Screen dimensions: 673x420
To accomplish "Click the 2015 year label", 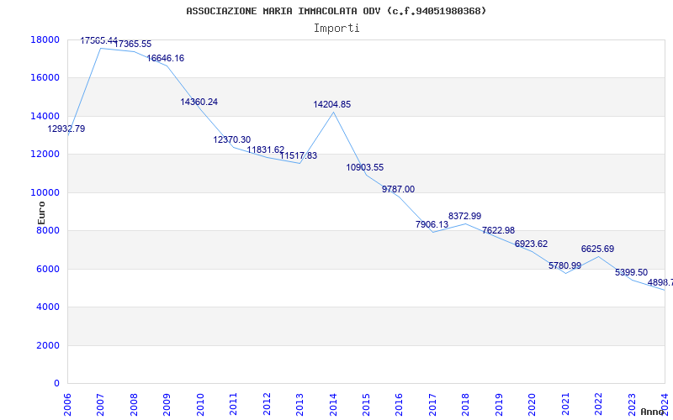I will point(366,404).
